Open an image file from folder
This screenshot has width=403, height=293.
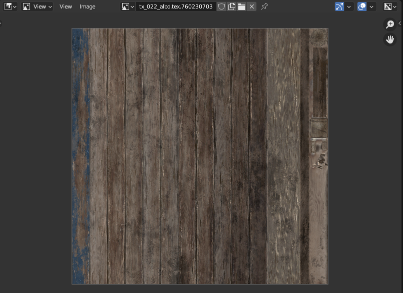242,6
